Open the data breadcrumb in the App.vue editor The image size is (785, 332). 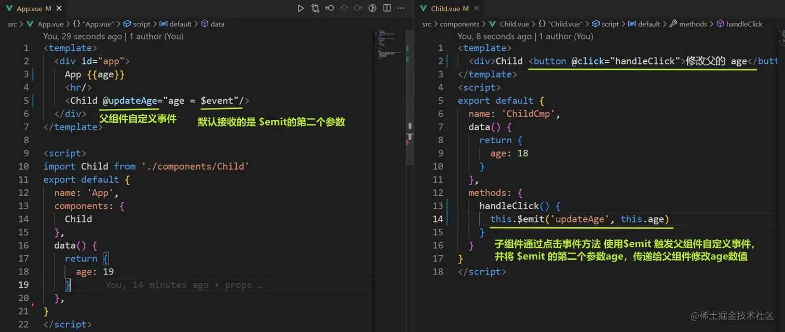(x=213, y=24)
